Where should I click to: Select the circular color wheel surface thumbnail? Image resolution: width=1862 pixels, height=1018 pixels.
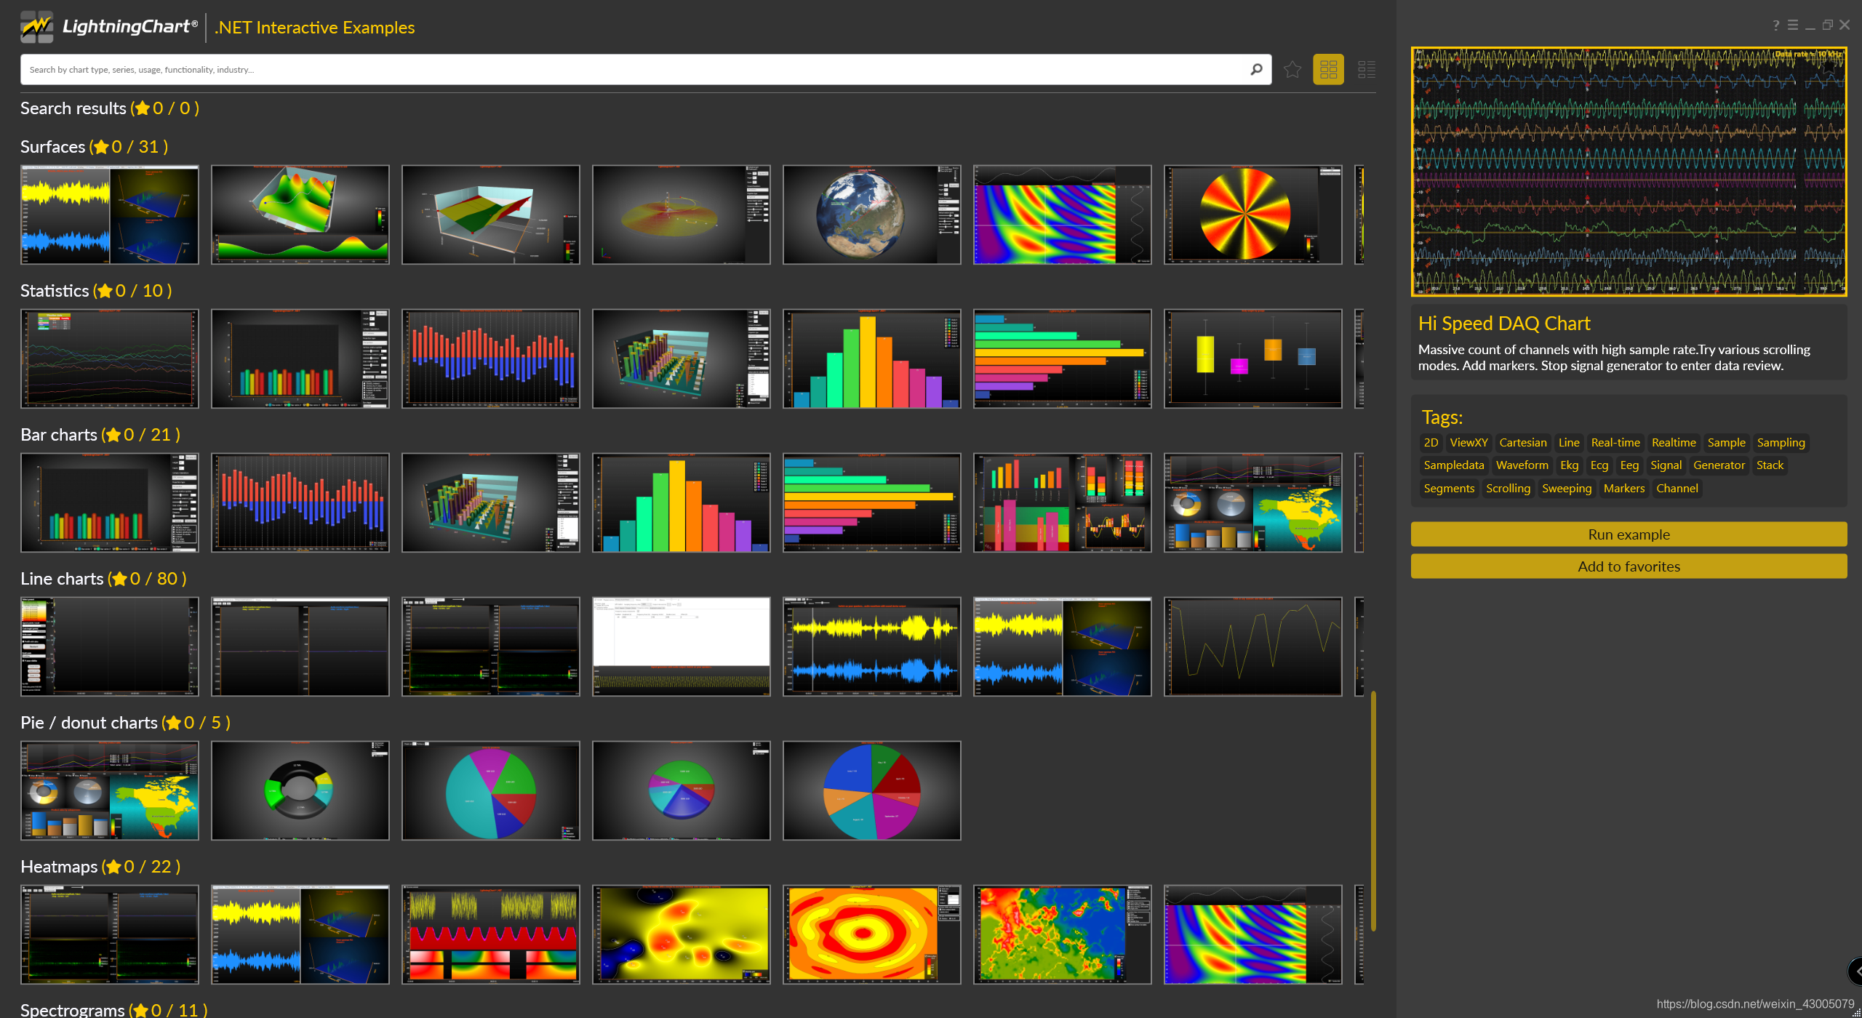[1252, 215]
